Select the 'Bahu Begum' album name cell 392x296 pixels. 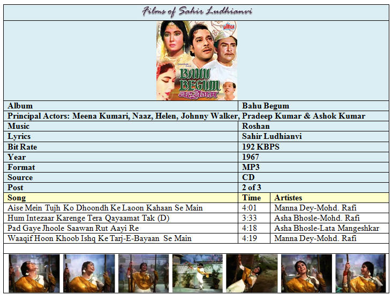click(x=313, y=106)
